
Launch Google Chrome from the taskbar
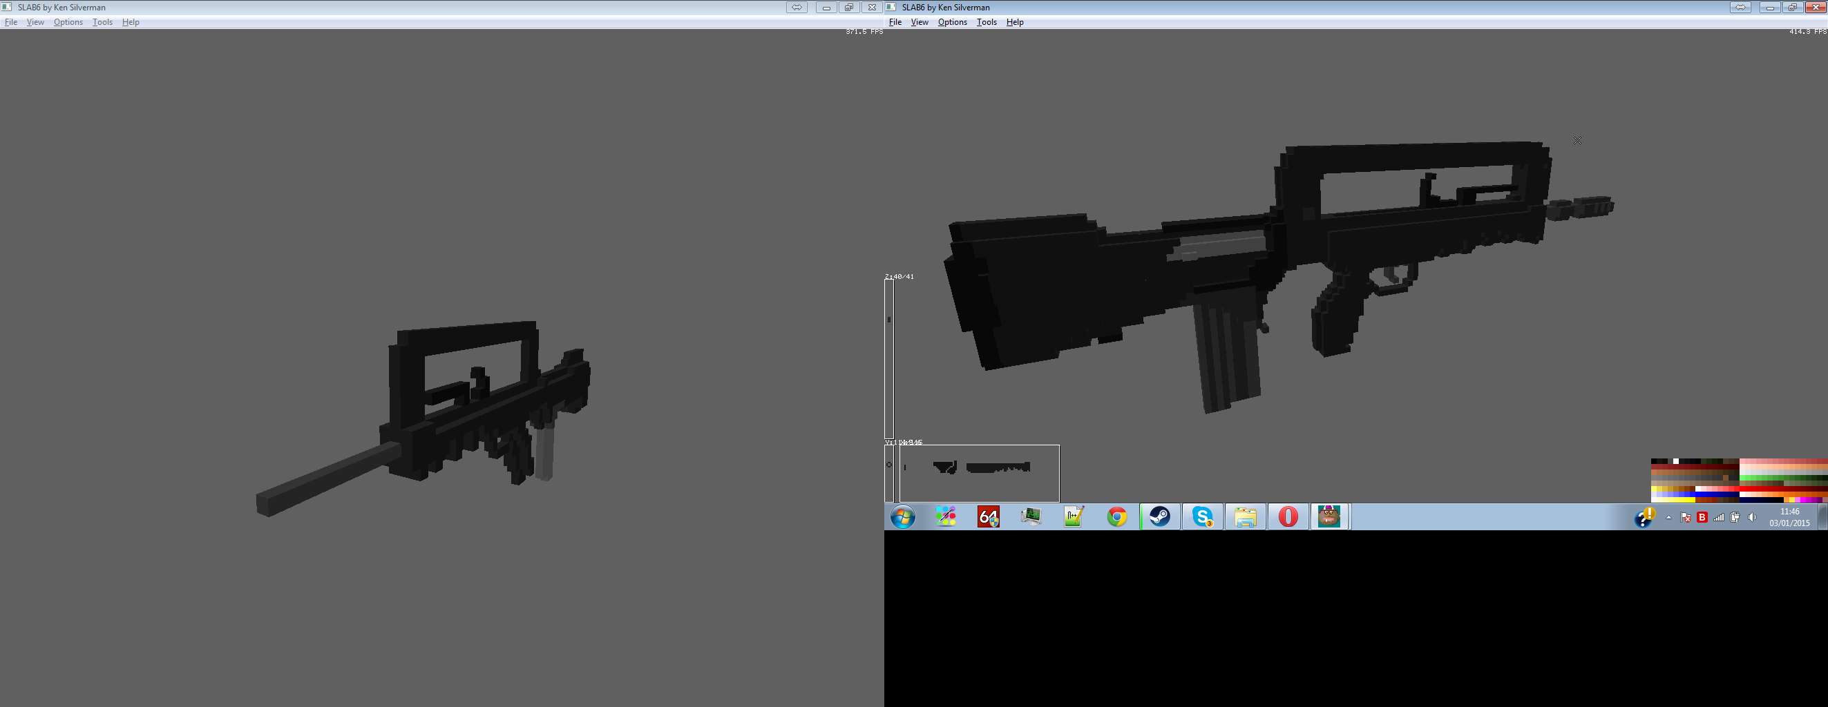(1117, 517)
